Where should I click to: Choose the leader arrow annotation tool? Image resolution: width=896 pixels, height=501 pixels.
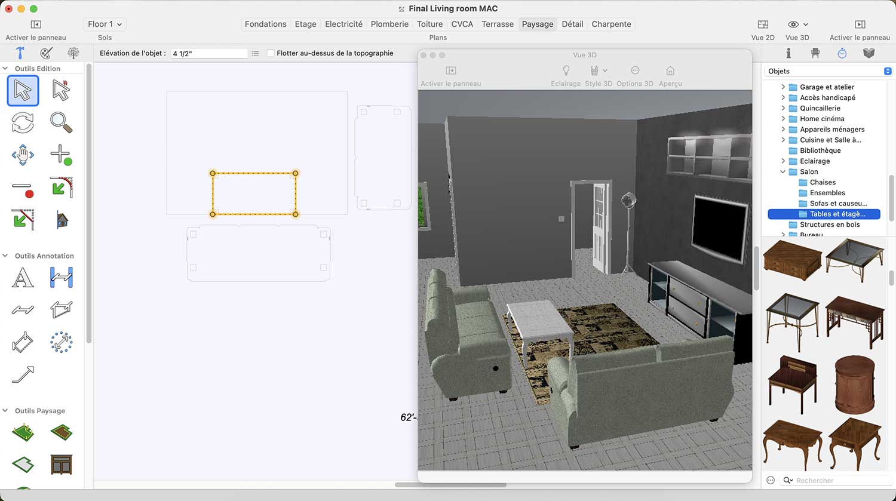click(23, 374)
